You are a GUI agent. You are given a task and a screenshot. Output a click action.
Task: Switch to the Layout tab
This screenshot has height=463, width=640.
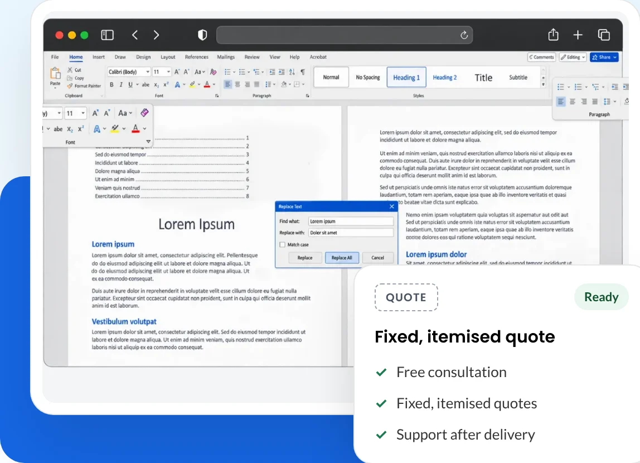pyautogui.click(x=168, y=57)
